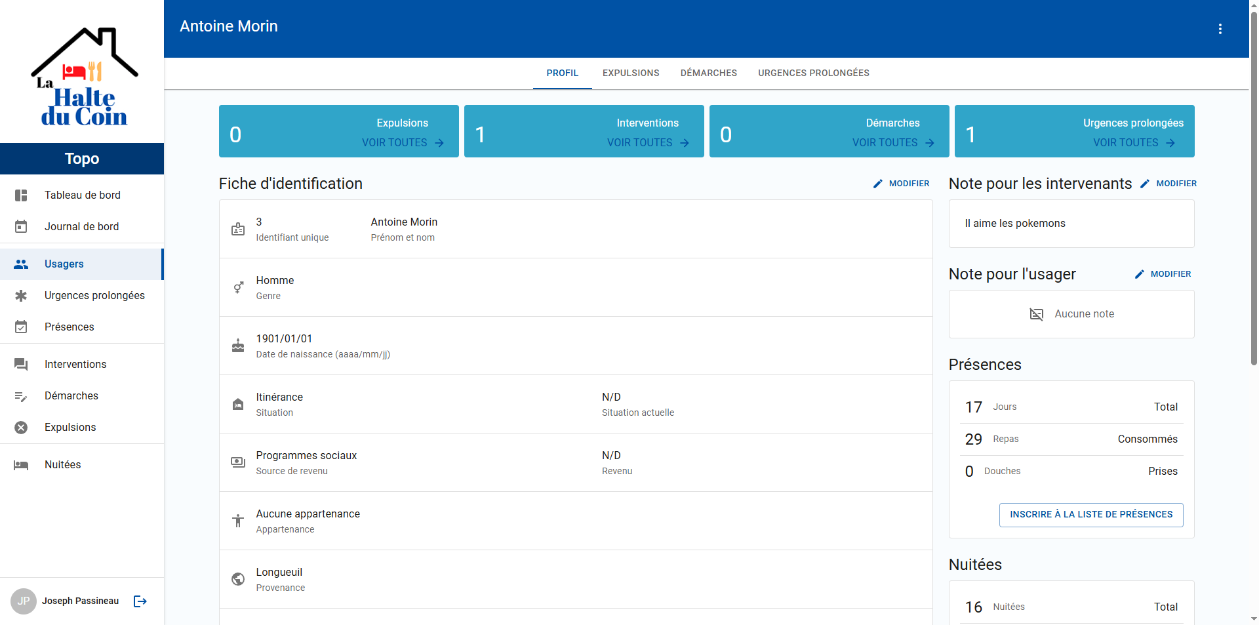Click the JP user avatar
This screenshot has height=625, width=1259.
pos(24,601)
